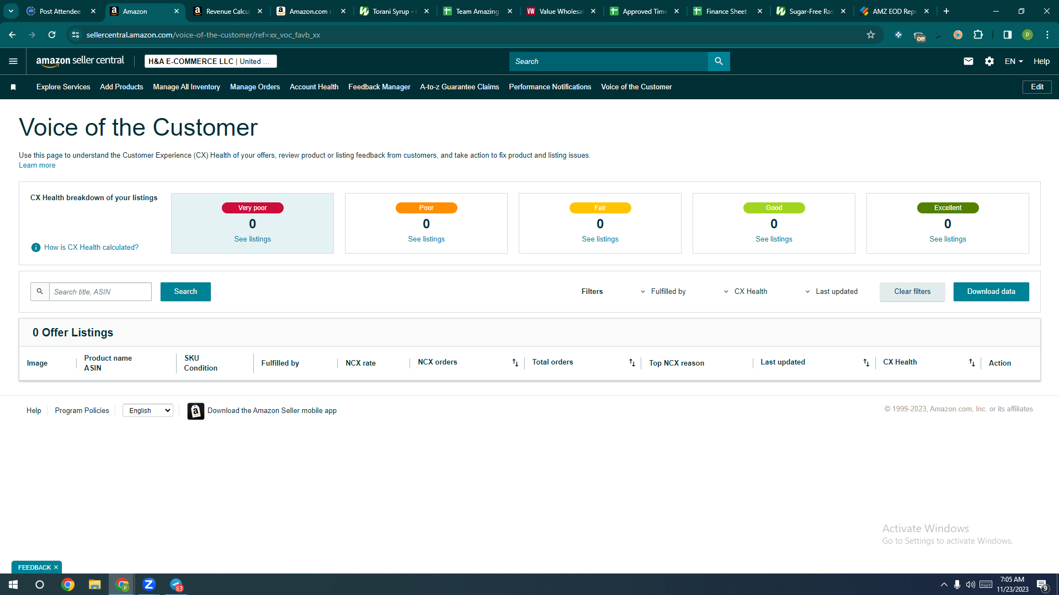Open the Telegram taskbar icon
1059x595 pixels.
coord(176,585)
